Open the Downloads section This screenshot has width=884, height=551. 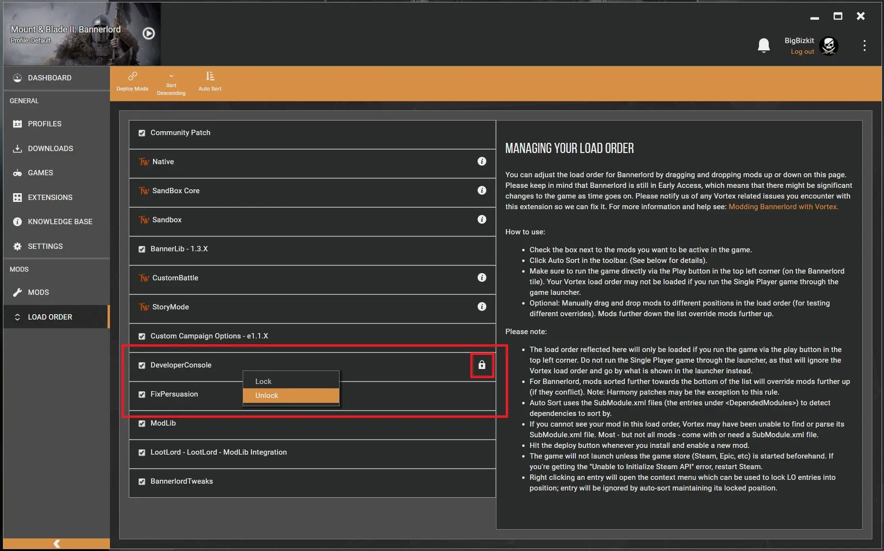(57, 149)
